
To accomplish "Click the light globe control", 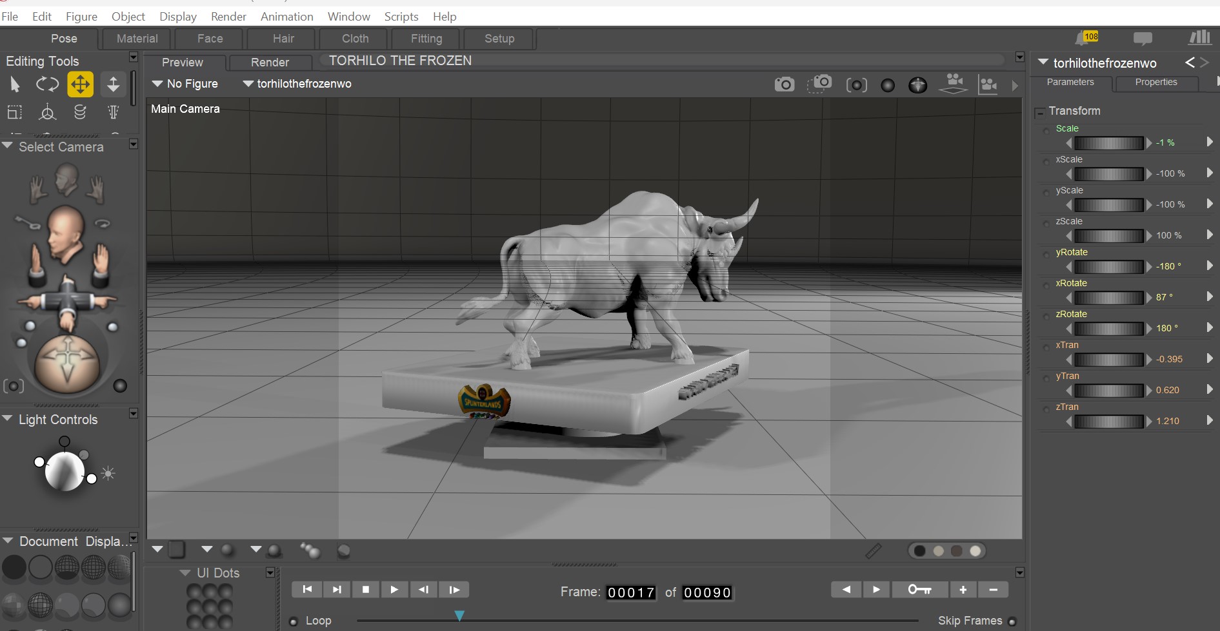I will tap(64, 471).
